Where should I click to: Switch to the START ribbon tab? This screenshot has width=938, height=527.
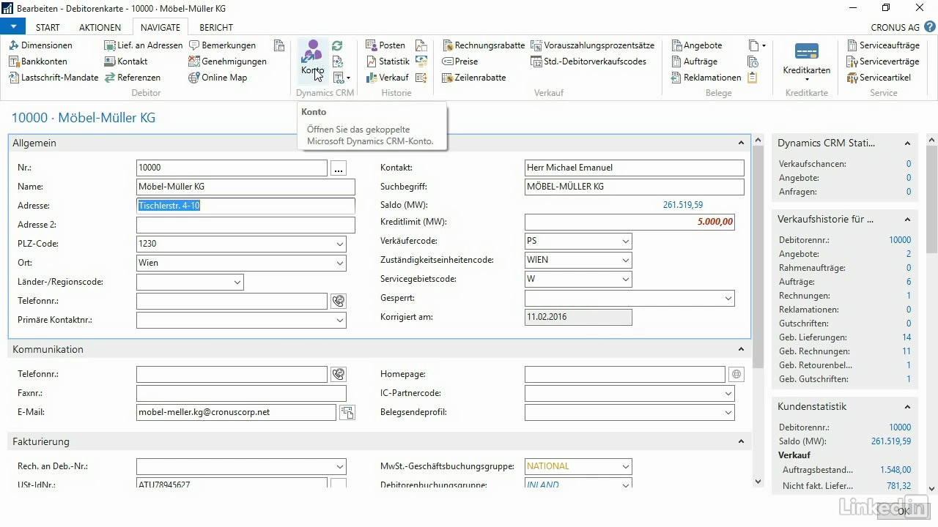[x=48, y=27]
